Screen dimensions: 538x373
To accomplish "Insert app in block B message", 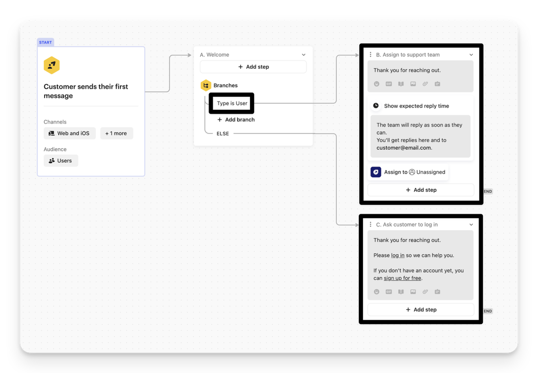I will [438, 84].
